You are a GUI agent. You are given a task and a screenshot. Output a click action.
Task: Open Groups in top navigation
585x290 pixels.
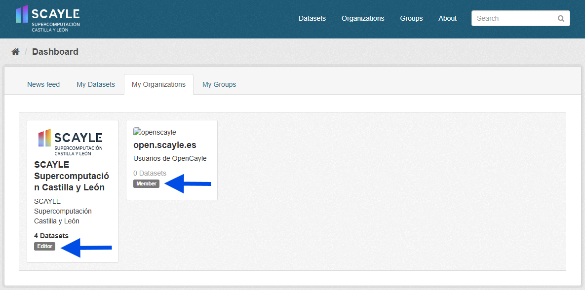412,18
